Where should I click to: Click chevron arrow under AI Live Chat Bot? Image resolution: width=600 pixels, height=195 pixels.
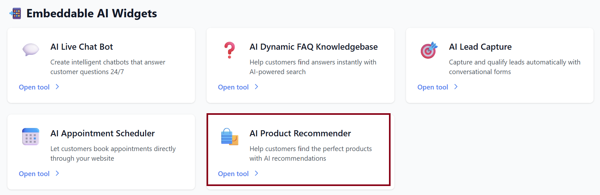click(57, 87)
